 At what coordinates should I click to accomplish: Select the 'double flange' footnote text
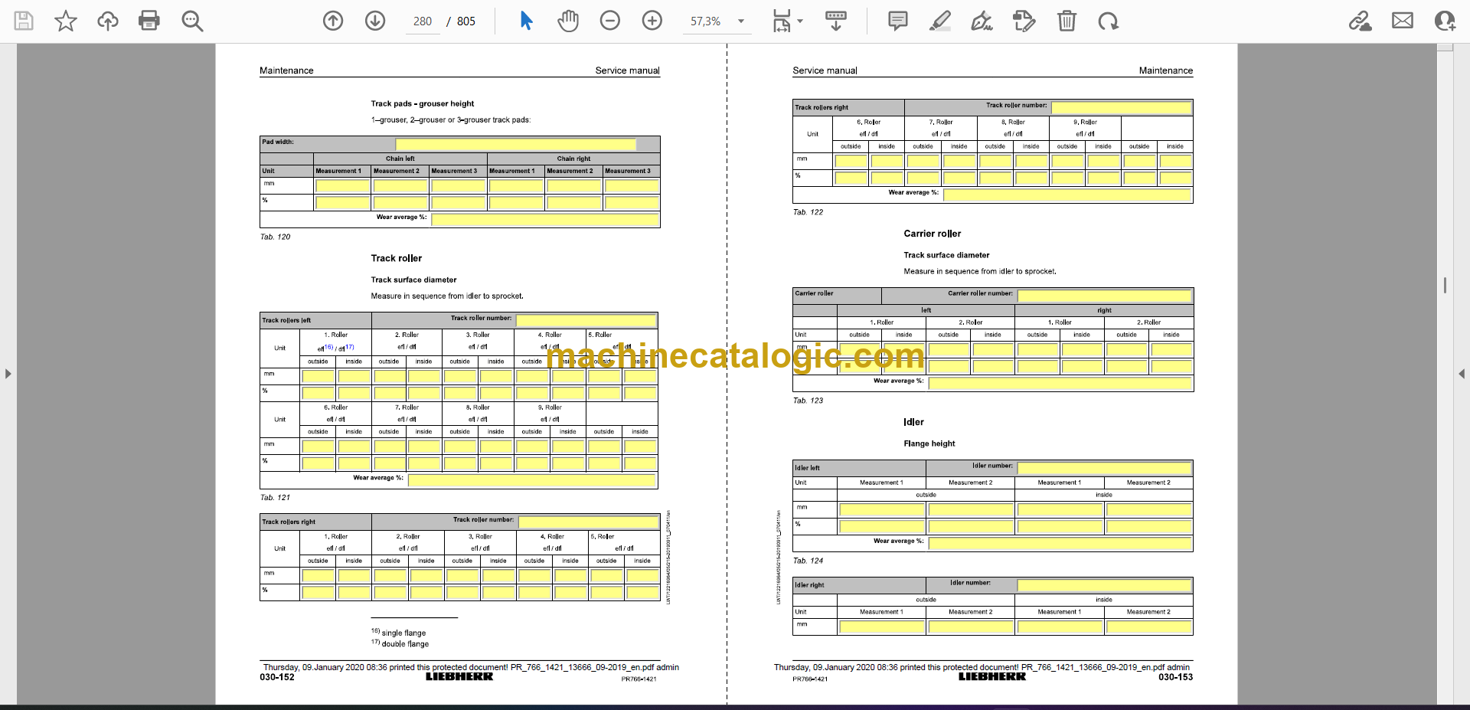405,643
